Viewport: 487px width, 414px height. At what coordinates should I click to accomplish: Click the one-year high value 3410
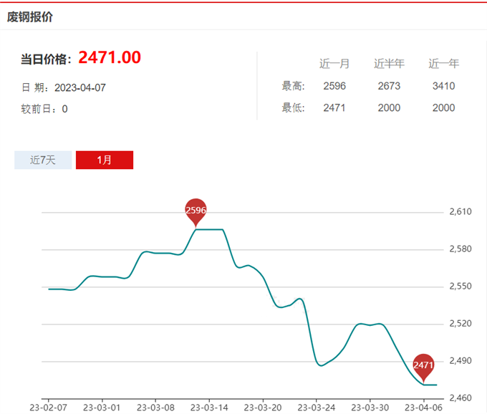(443, 86)
